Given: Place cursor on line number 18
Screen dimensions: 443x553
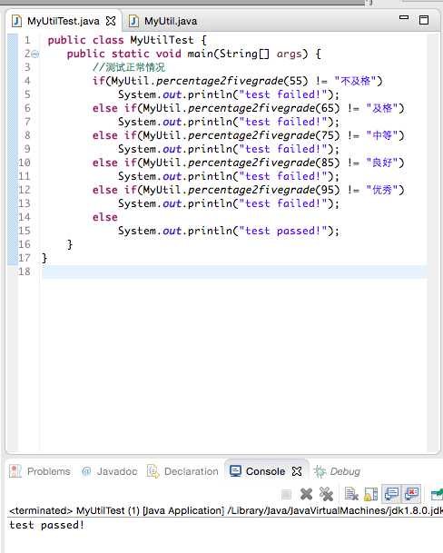Looking at the screenshot, I should point(25,272).
